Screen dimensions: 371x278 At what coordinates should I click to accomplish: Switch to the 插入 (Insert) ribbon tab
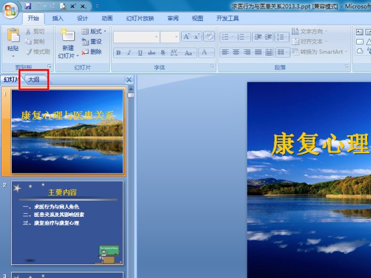[58, 19]
